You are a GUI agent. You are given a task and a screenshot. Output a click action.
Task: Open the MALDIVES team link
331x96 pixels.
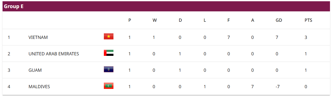(39, 87)
